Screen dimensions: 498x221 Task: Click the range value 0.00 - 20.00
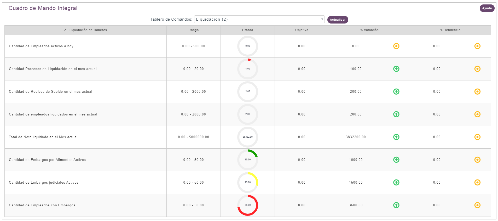click(194, 69)
